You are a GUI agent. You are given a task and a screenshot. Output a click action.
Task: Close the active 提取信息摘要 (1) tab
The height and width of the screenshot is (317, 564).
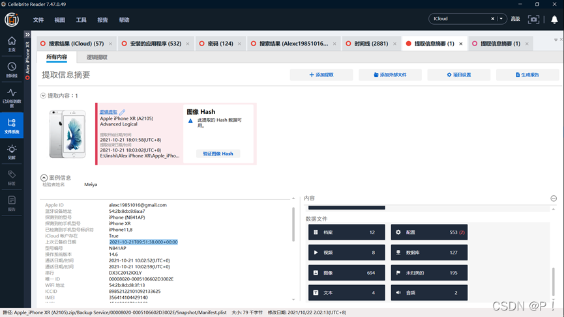click(461, 44)
